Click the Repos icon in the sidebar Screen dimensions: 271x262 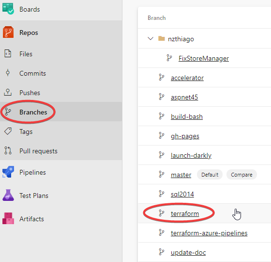pos(8,32)
